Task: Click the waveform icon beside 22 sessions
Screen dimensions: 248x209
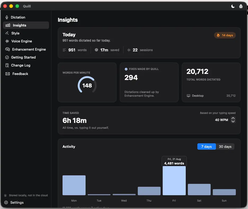Action: [129, 50]
